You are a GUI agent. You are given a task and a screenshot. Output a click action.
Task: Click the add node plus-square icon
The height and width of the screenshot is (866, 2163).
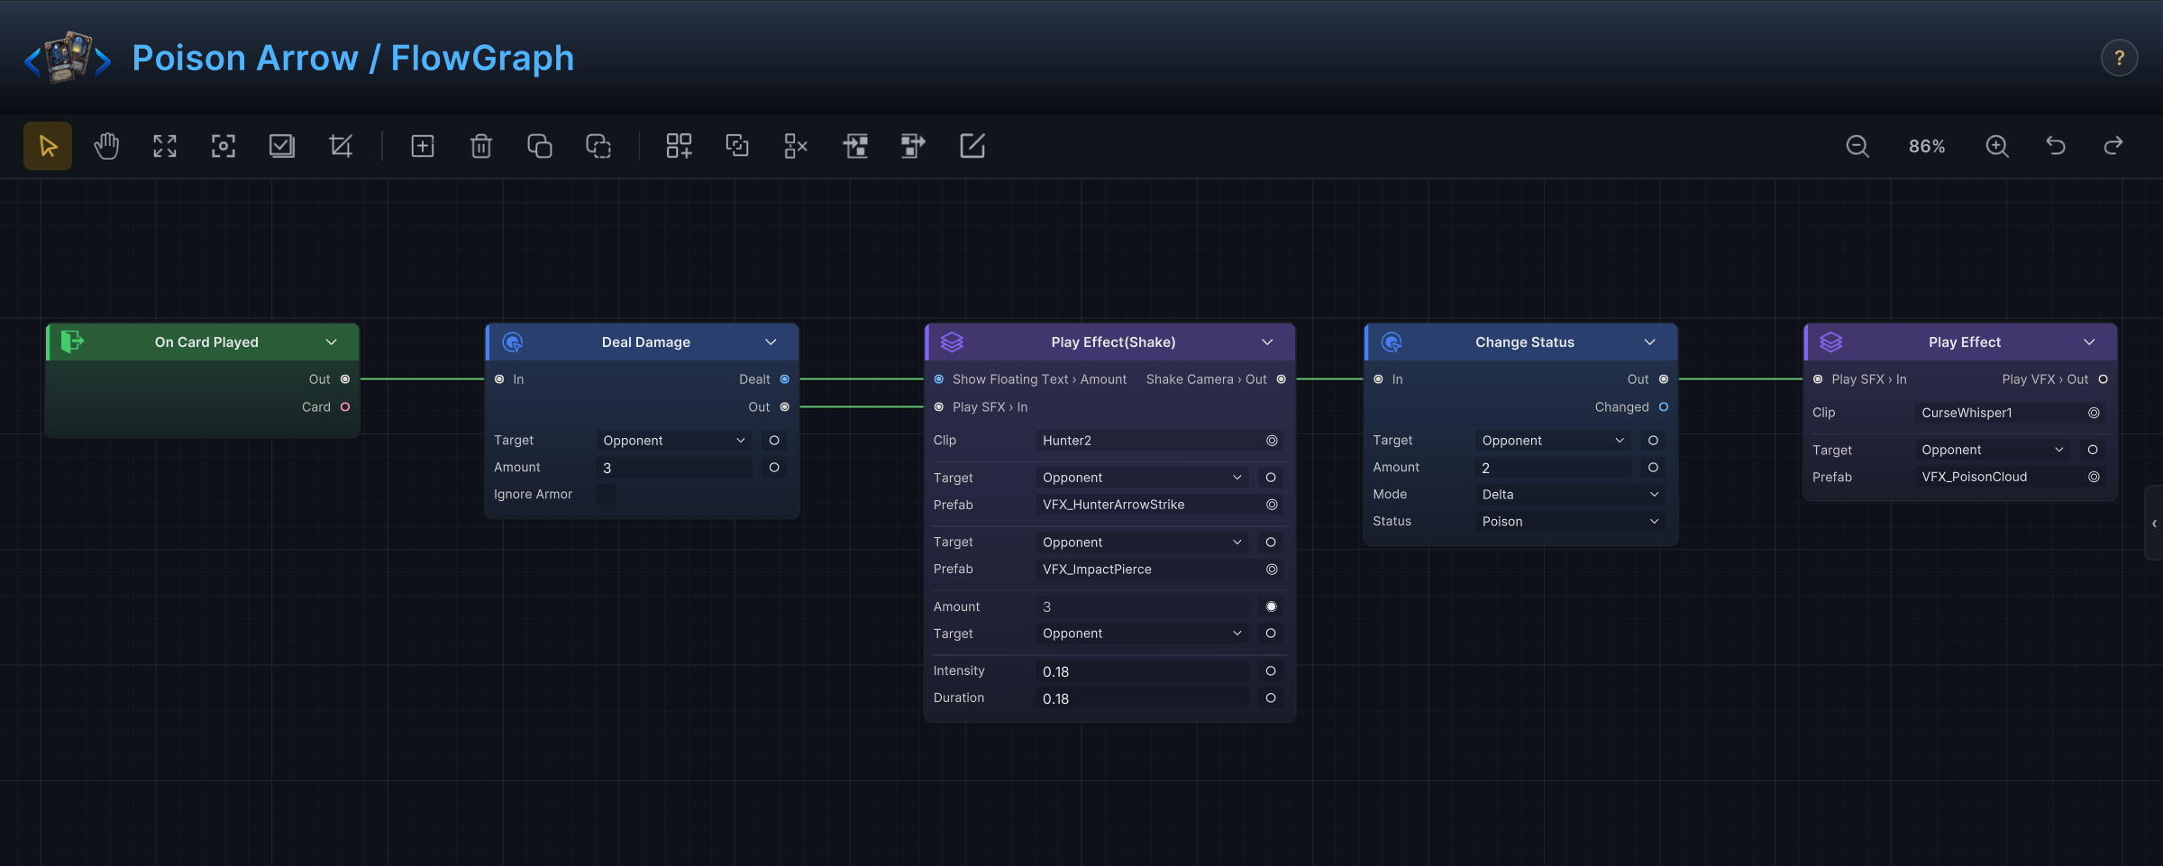click(423, 146)
